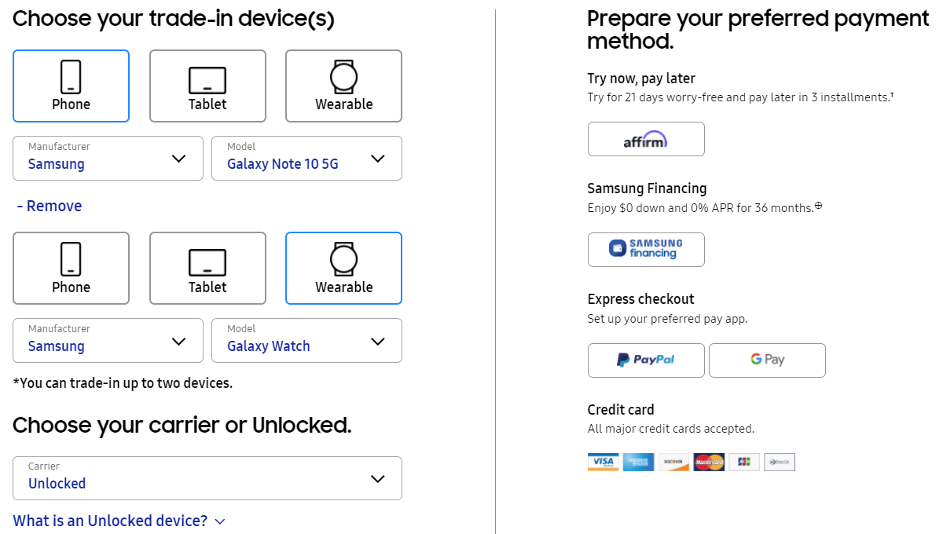Image resolution: width=943 pixels, height=534 pixels.
Task: Click the Remove trade-in device link
Action: (x=50, y=206)
